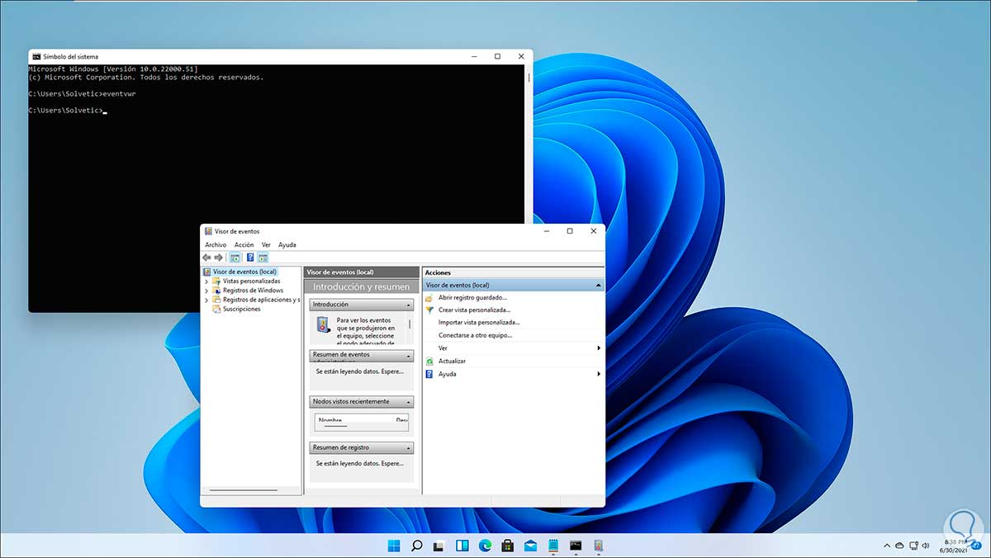Viewport: 991px width, 558px height.
Task: Click the Back arrow in Event Viewer toolbar
Action: point(206,258)
